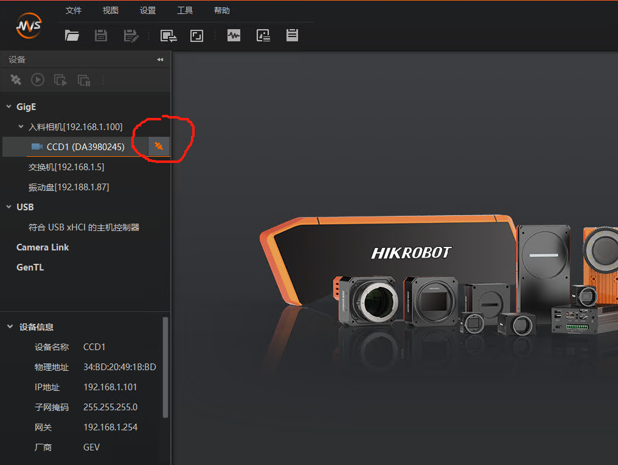Viewport: 618px width, 465px height.
Task: Click the gateway value 192.168.1.254
Action: tap(110, 427)
